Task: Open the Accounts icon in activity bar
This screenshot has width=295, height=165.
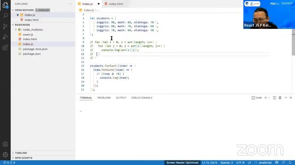Action: 5,144
